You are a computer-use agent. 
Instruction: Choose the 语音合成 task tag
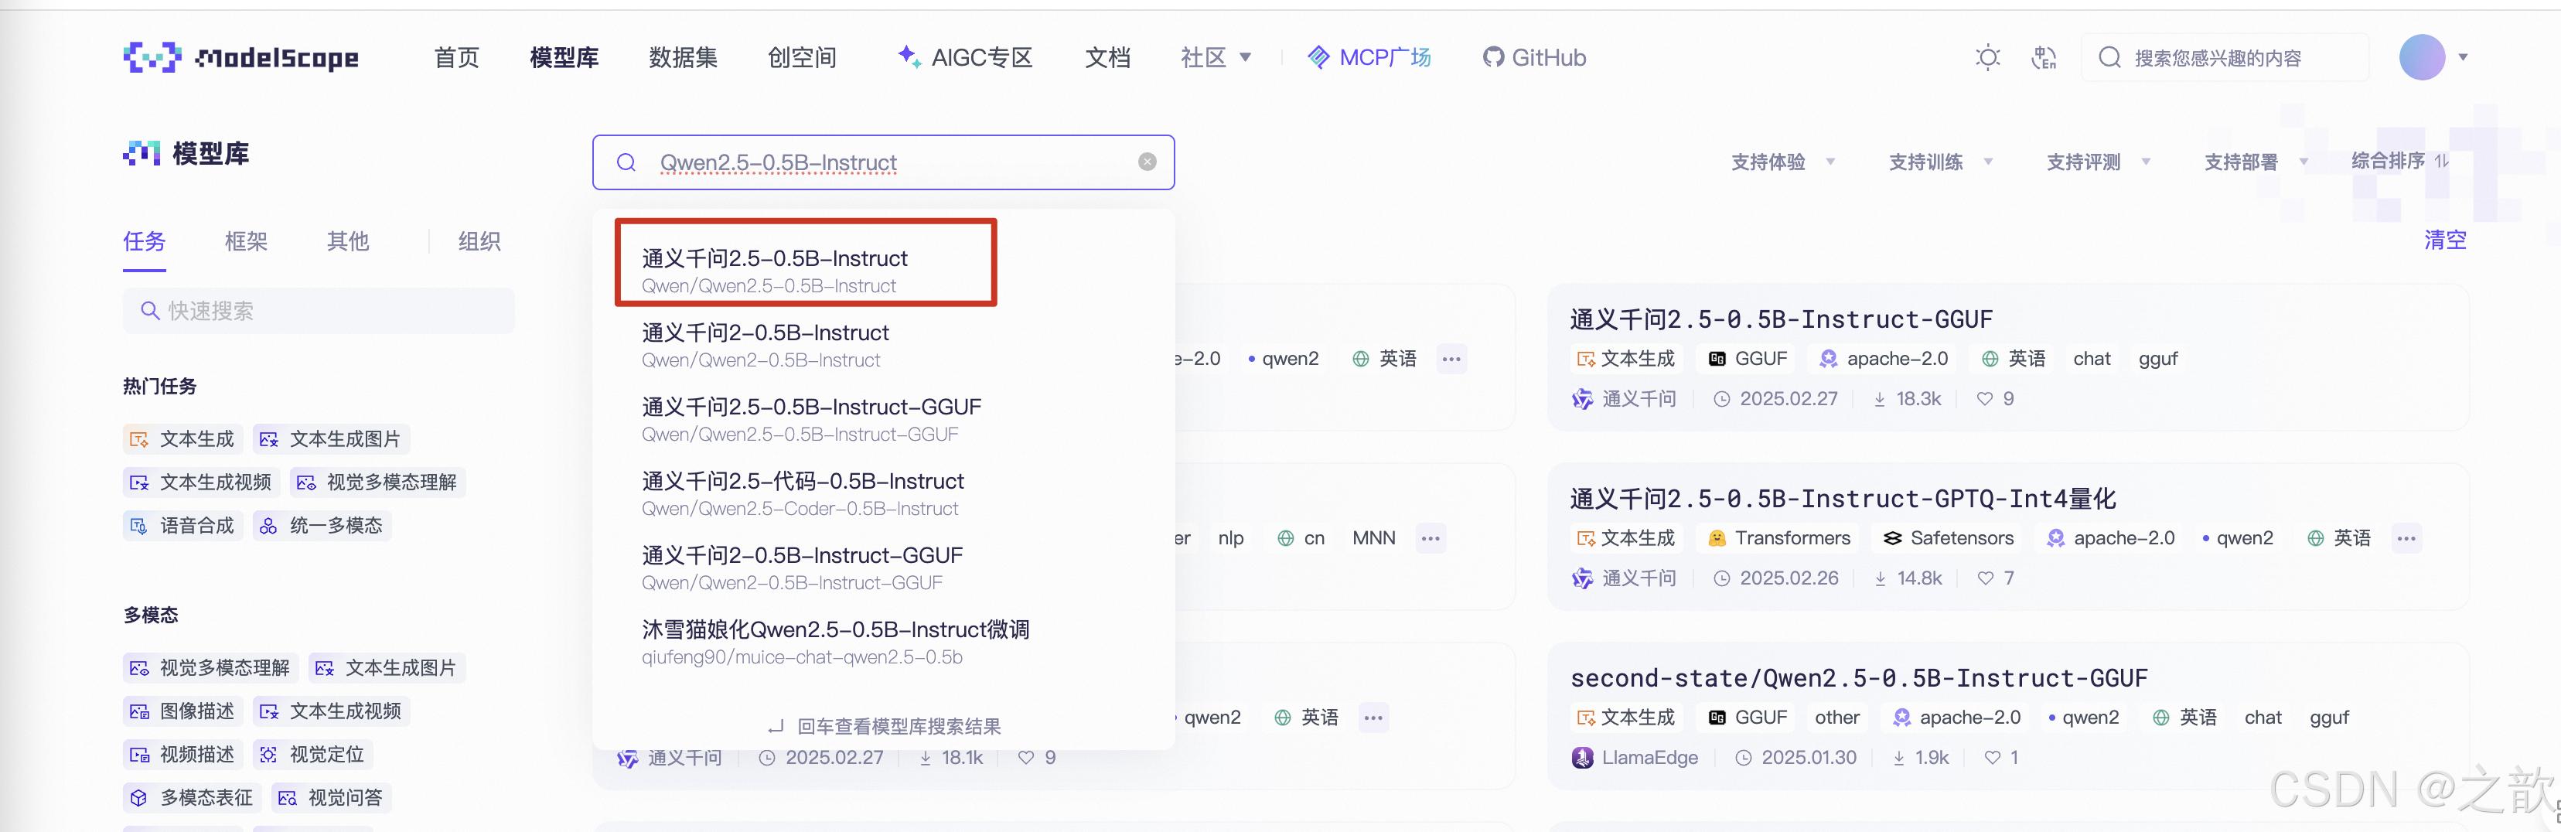tap(183, 526)
